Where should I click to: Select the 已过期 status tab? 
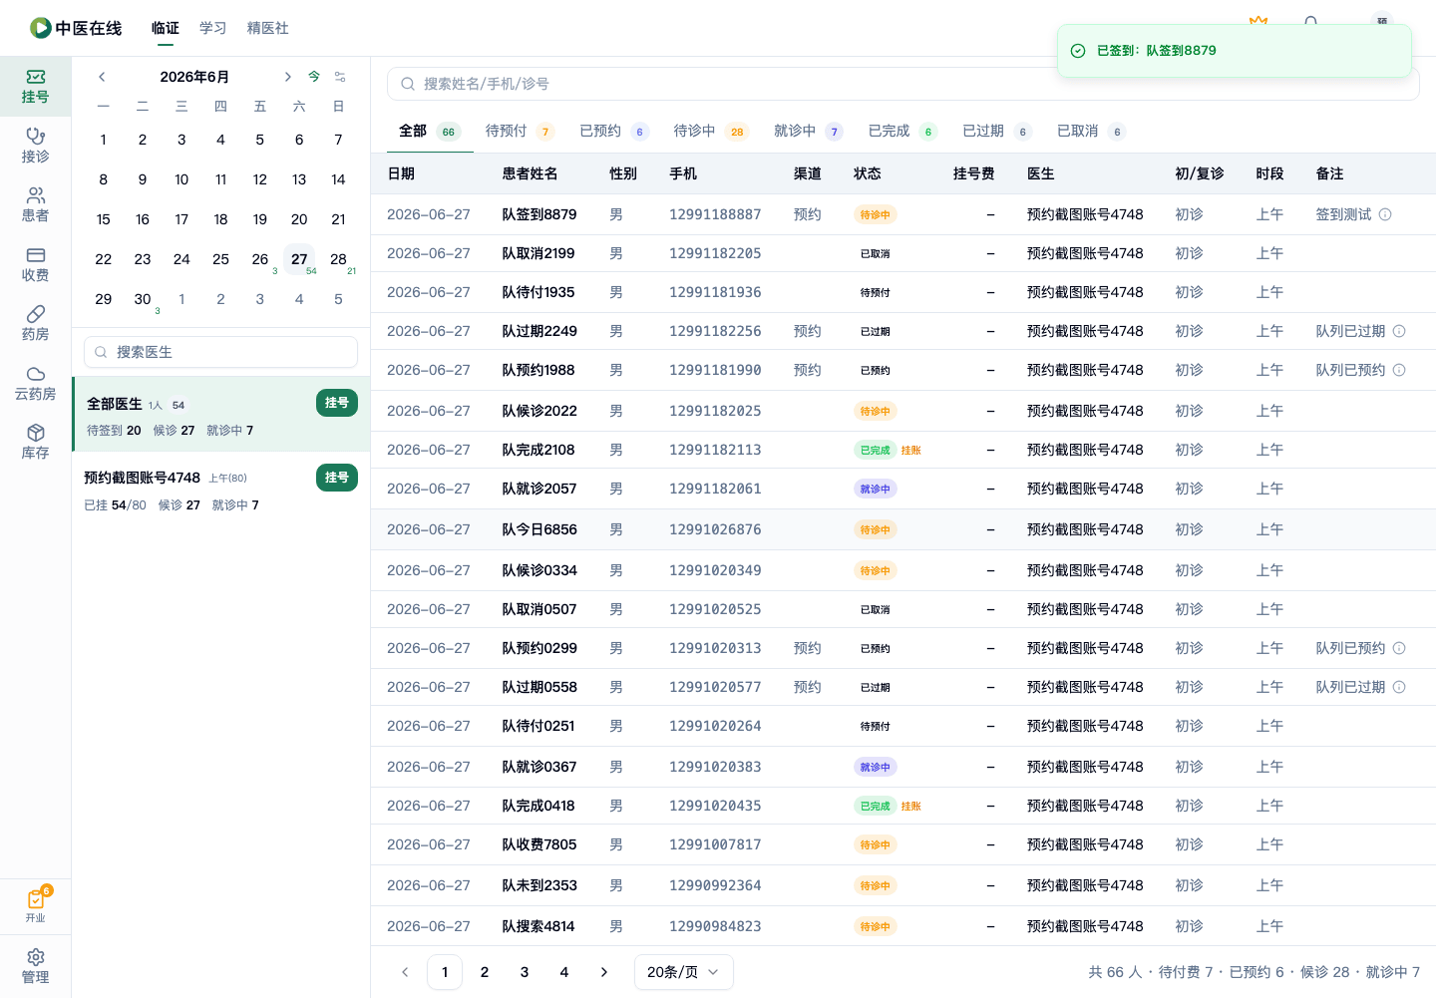(x=997, y=131)
